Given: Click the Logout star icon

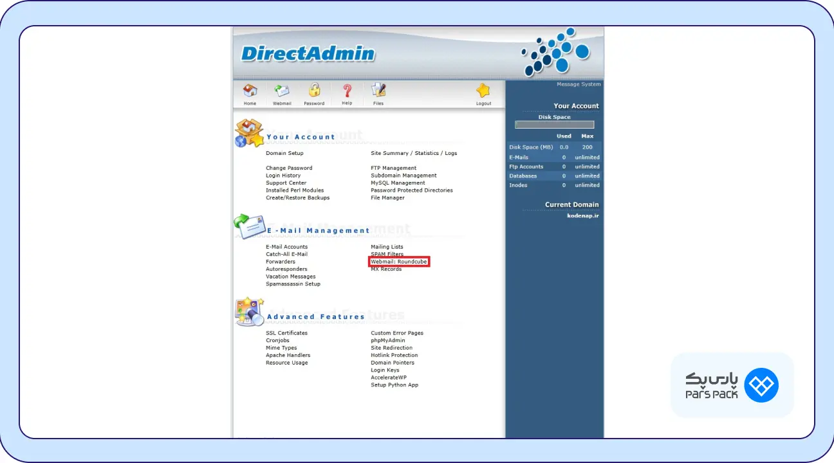Looking at the screenshot, I should tap(483, 91).
